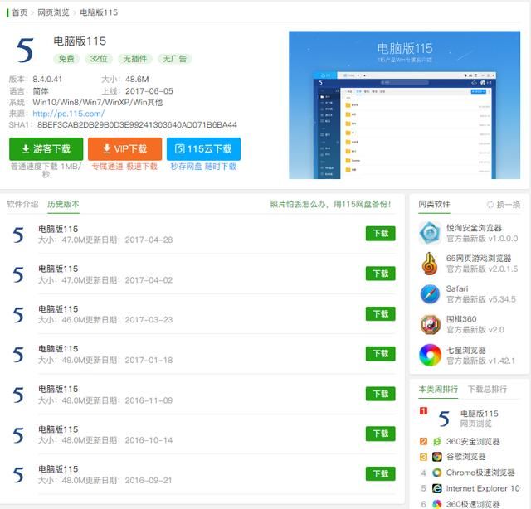Select the 历史版本 tab

pos(63,204)
